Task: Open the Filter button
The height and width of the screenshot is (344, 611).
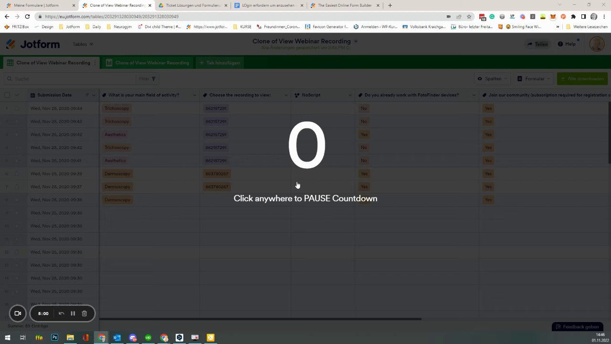Action: (147, 79)
